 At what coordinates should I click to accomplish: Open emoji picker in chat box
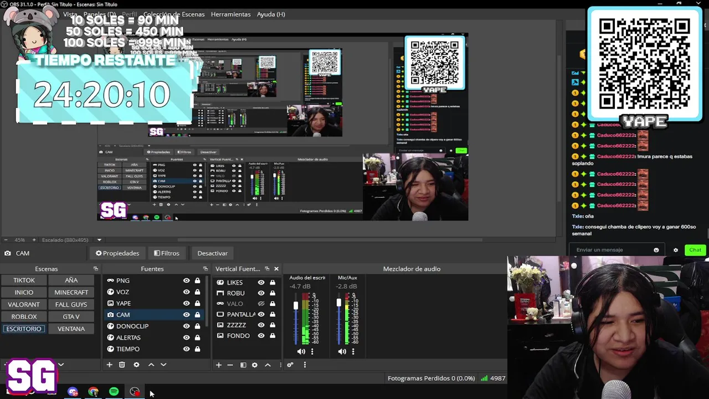pyautogui.click(x=656, y=250)
